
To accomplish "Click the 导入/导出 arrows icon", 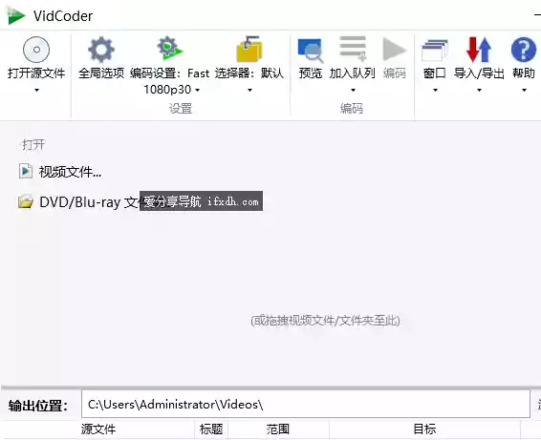I will click(479, 50).
